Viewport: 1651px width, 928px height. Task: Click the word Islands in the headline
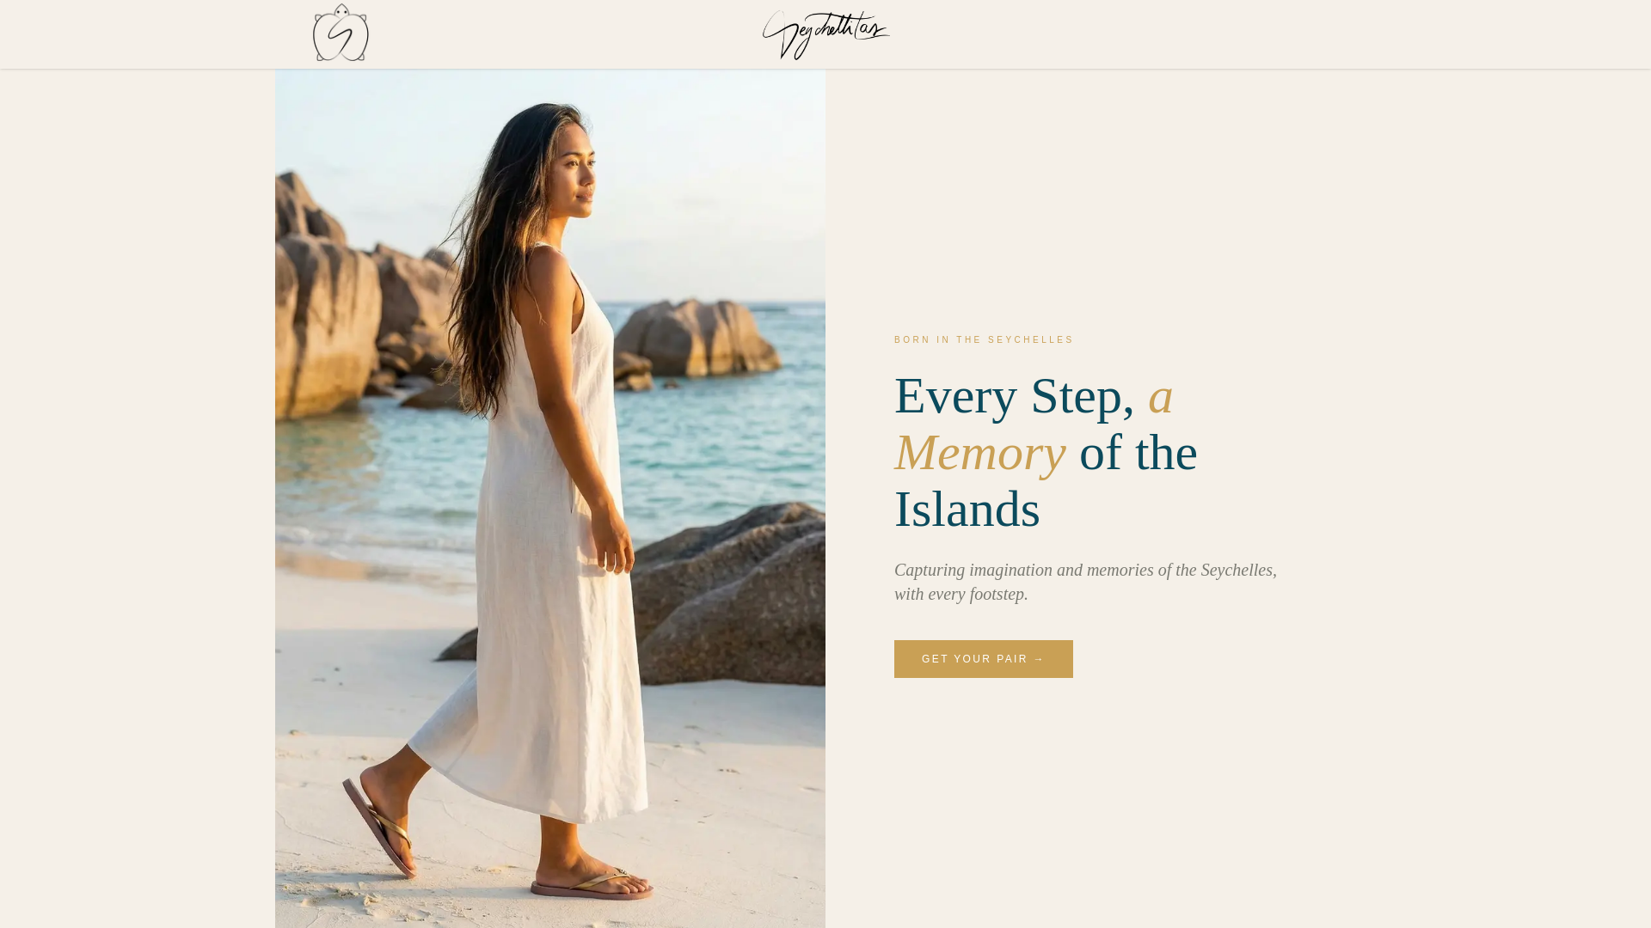pos(967,510)
